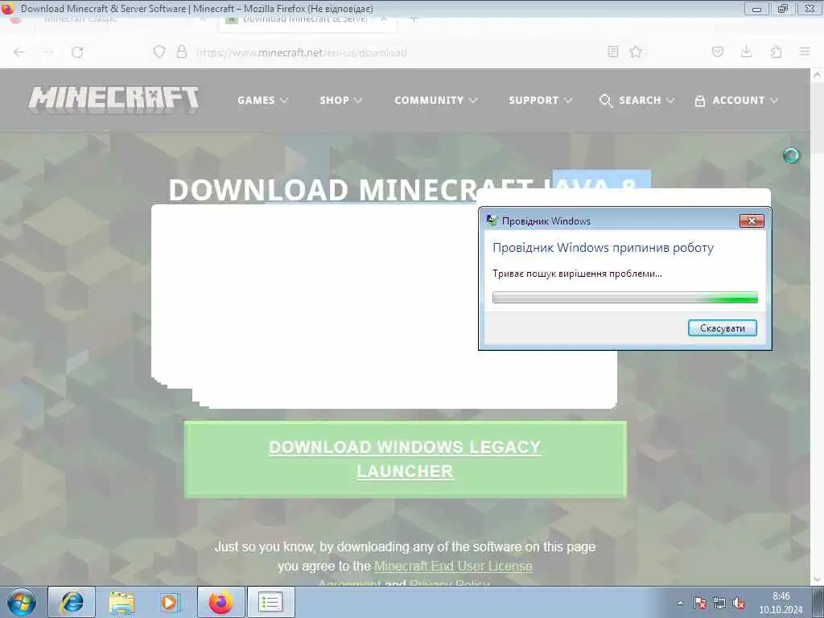
Task: Open the extensions puzzle icon
Action: [776, 51]
